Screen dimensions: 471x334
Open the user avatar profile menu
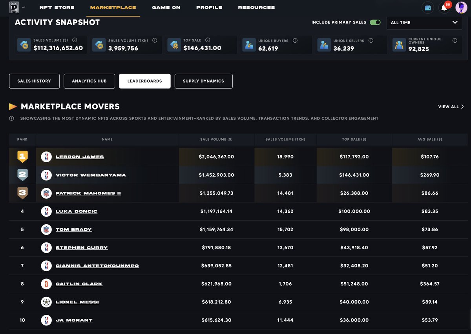pyautogui.click(x=461, y=7)
